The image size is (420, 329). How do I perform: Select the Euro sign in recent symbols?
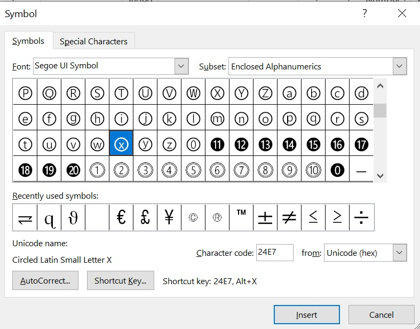point(121,217)
